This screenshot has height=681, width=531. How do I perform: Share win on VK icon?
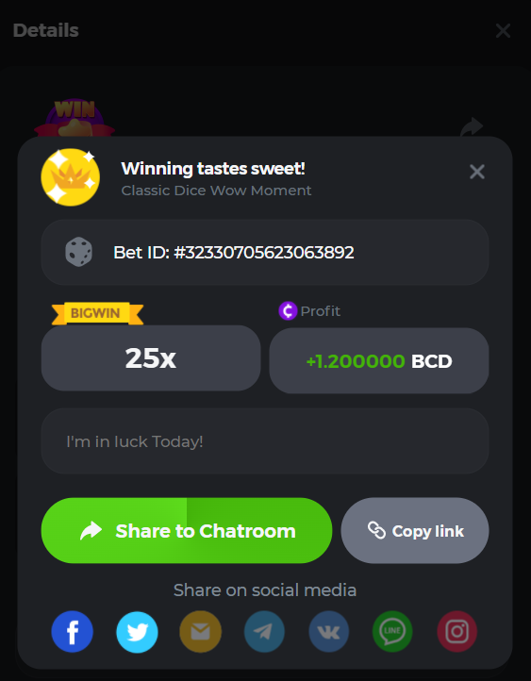click(x=328, y=632)
